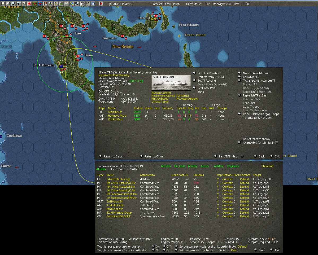Click the red end-turn play arrow

[x=101, y=4]
